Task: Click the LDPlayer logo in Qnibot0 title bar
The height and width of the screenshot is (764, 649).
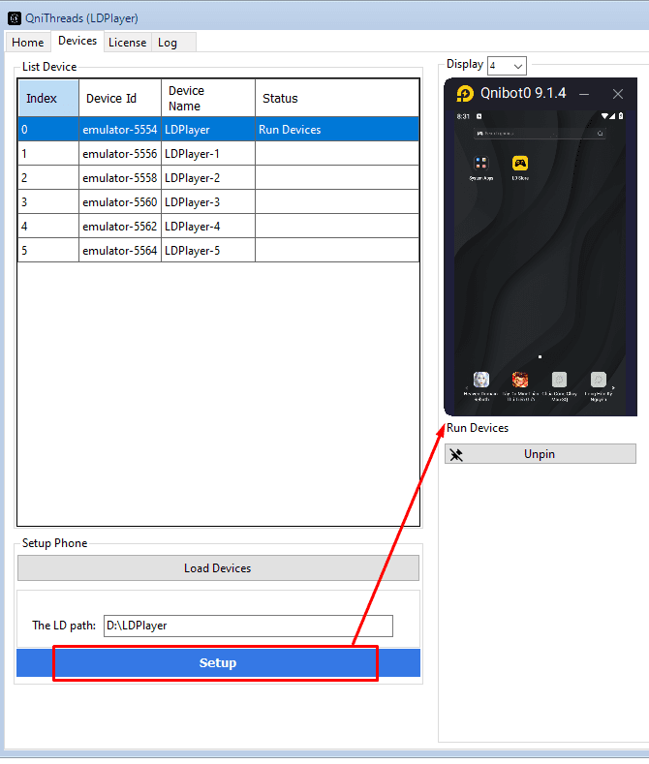Action: pyautogui.click(x=465, y=94)
